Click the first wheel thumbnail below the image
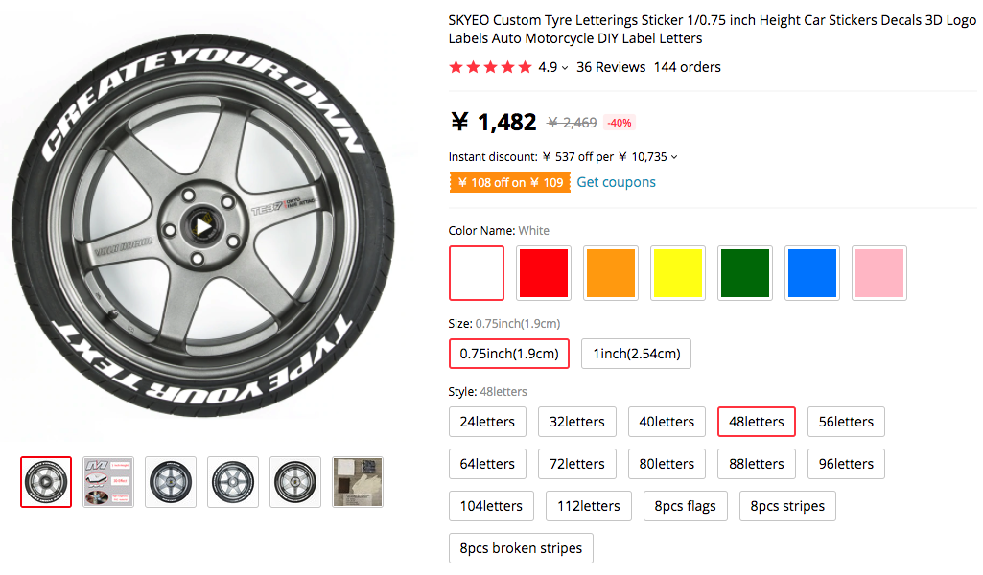Viewport: 983px width, 575px height. tap(45, 481)
